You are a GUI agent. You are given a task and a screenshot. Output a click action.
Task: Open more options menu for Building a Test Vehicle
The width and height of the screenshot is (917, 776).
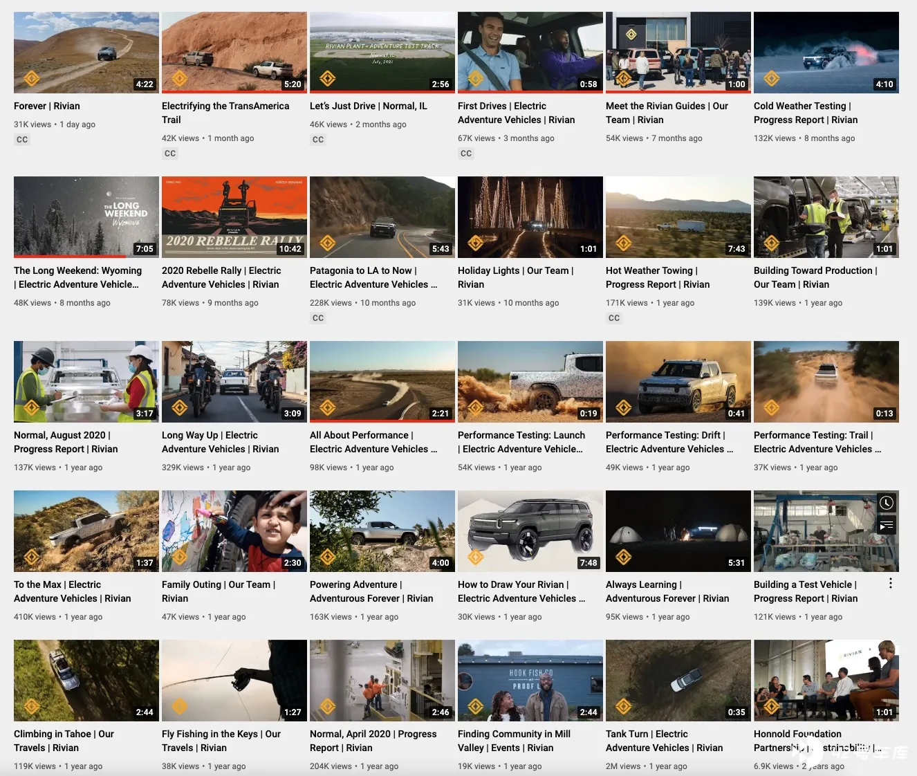890,584
